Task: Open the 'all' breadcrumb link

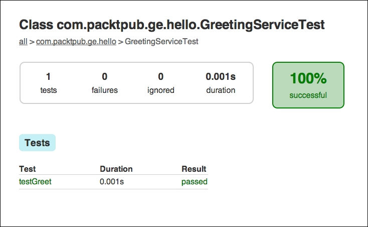Action: 23,42
